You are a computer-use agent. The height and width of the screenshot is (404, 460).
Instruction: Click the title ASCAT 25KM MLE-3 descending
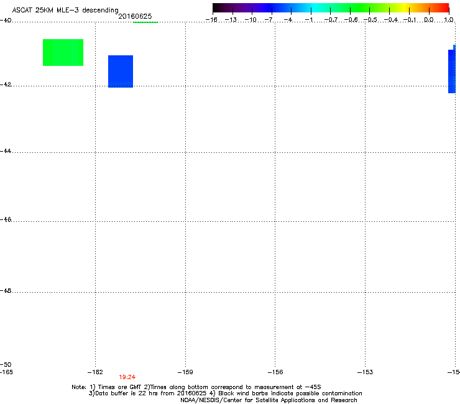65,11
